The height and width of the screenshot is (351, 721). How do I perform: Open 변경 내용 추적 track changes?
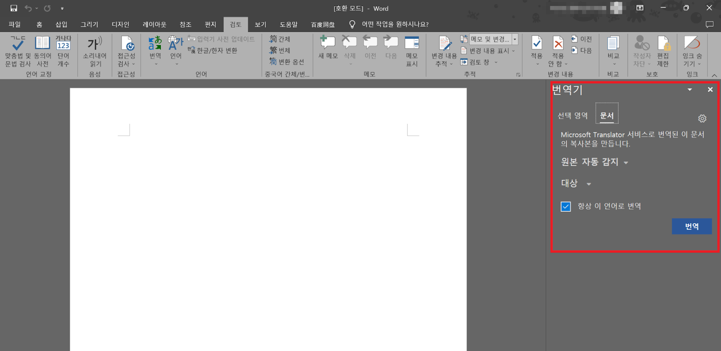(x=444, y=52)
